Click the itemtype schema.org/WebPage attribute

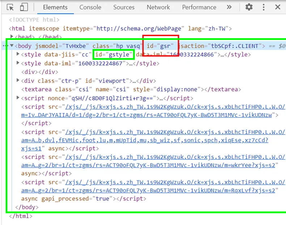[x=123, y=29]
